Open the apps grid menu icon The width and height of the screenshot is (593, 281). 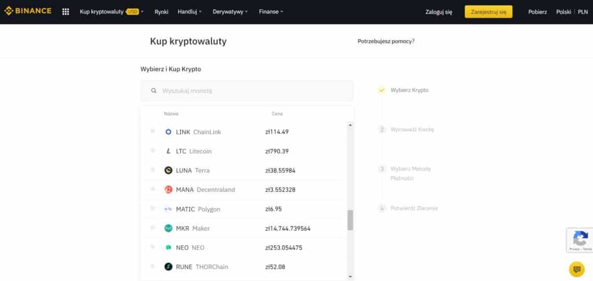coord(65,12)
